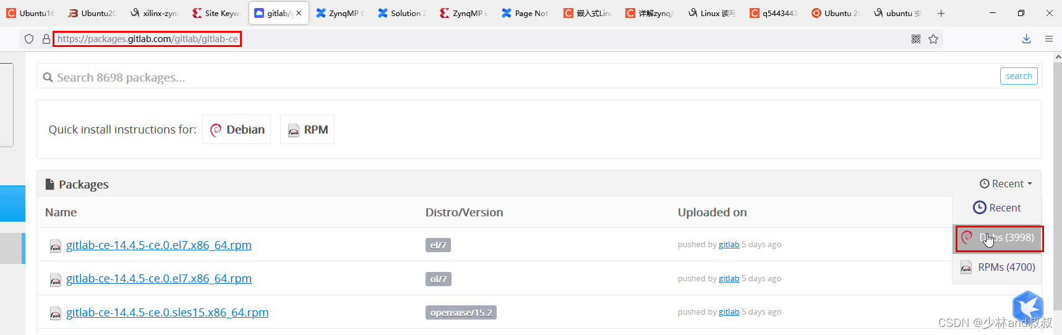Click the magnifier icon in search box
Viewport: 1062px width, 335px height.
click(48, 77)
